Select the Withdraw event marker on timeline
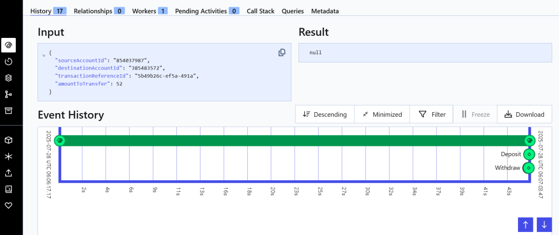 [x=529, y=168]
